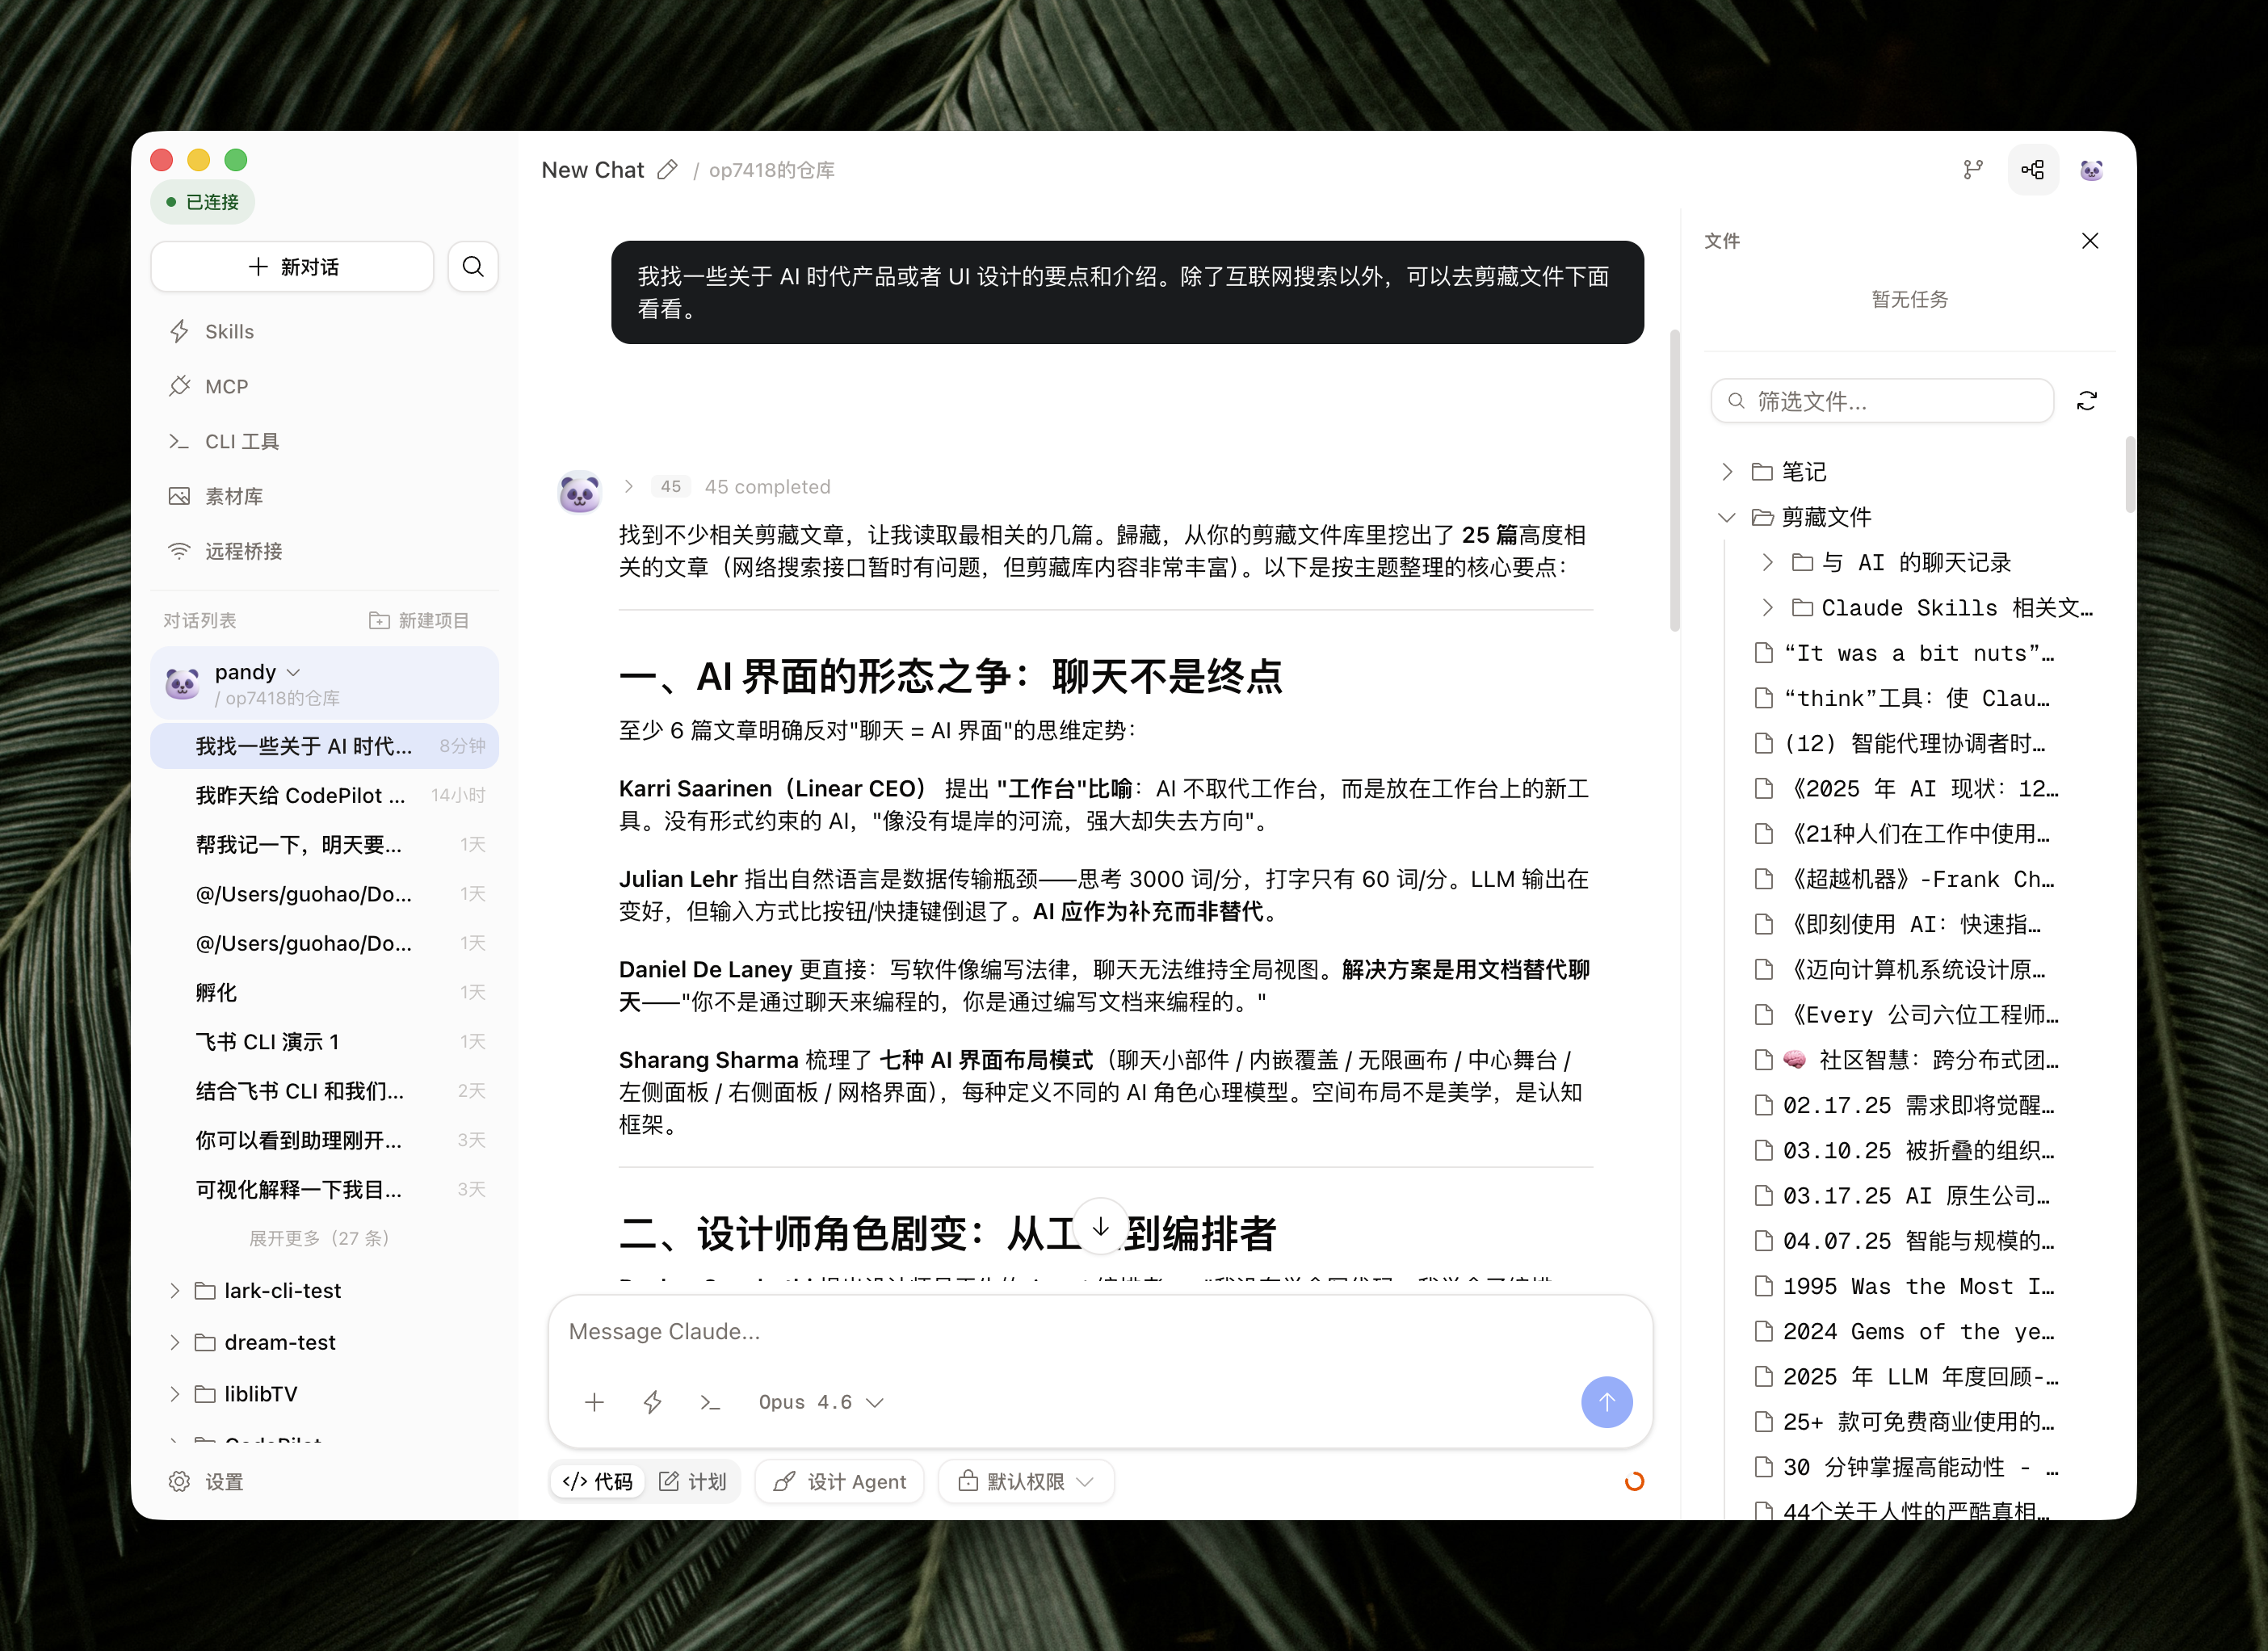
Task: Open the git branch icon in header
Action: 1972,170
